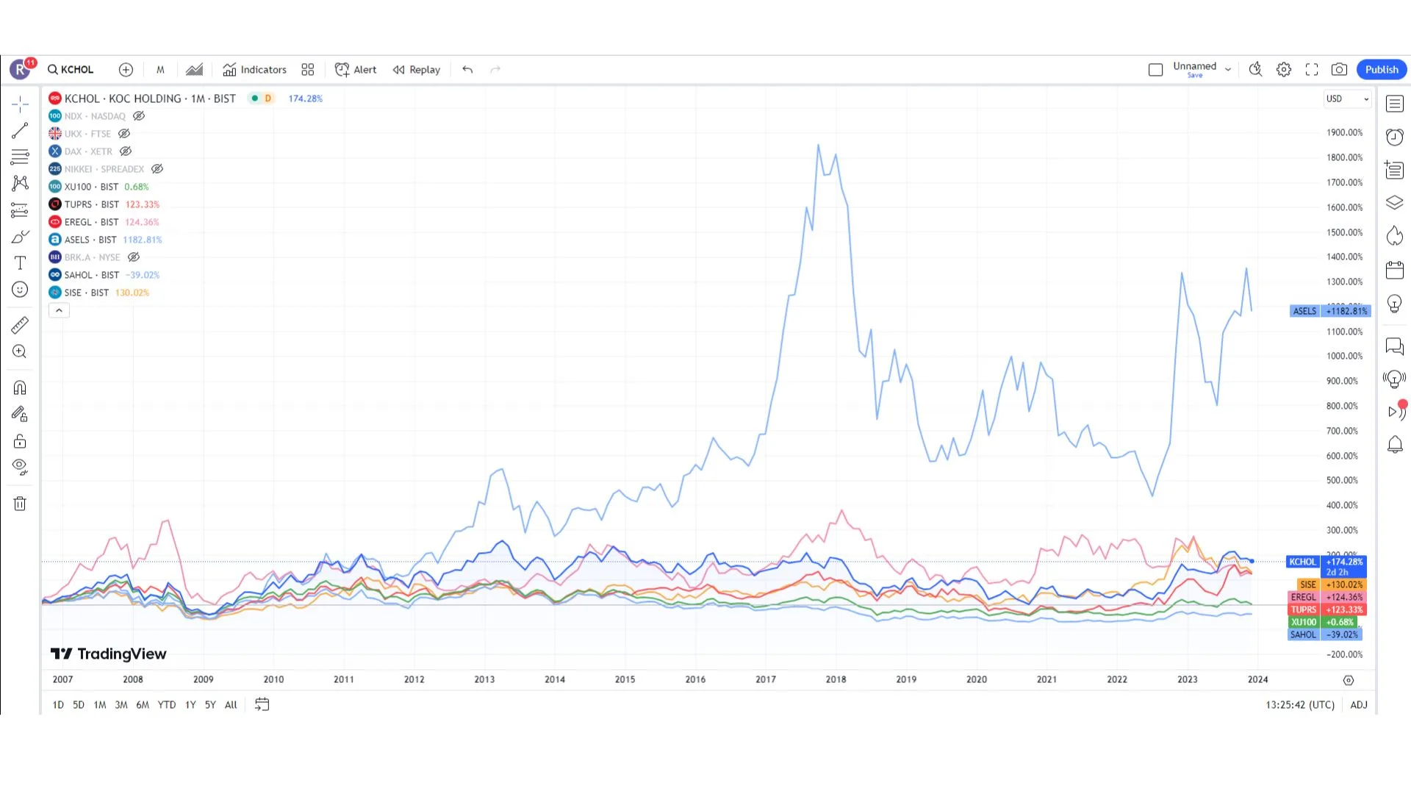Toggle hide all drawings eye icon
Image resolution: width=1411 pixels, height=794 pixels.
click(x=20, y=467)
